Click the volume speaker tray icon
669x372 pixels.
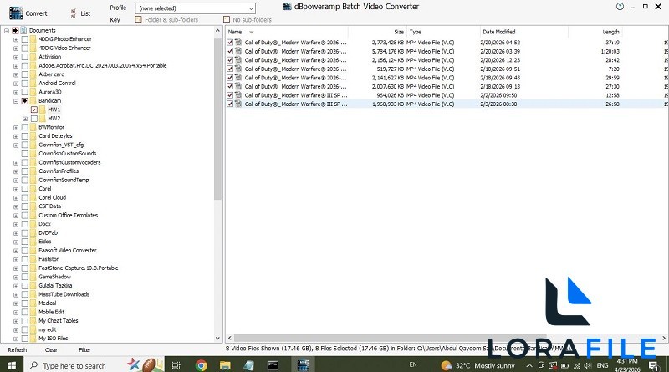588,365
